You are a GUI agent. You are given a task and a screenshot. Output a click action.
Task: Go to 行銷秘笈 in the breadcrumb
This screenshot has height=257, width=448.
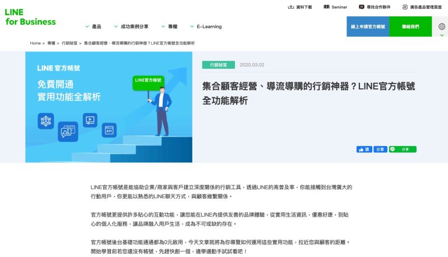70,43
